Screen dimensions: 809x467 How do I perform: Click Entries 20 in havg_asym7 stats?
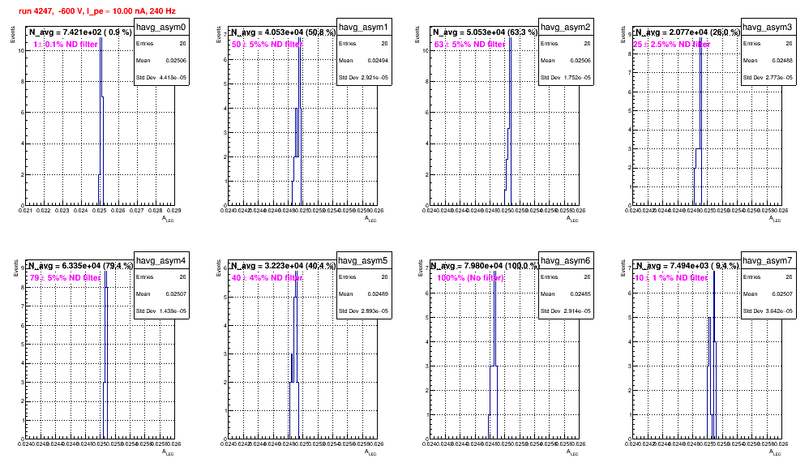click(768, 276)
